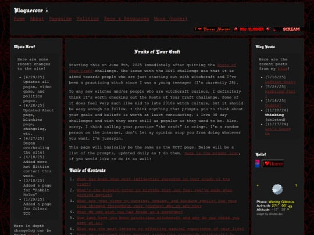Click the small star at left of moon widget
This screenshot has width=314, height=235.
click(x=258, y=186)
